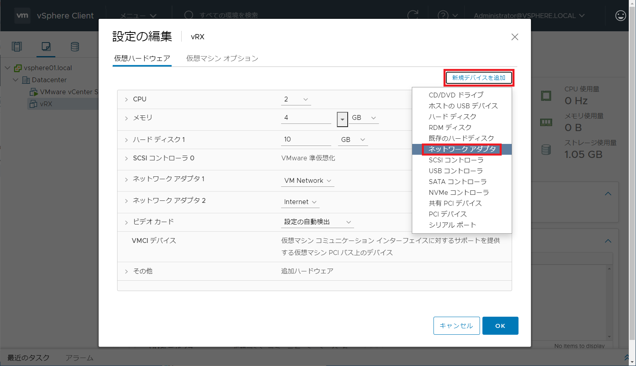This screenshot has width=636, height=366.
Task: Switch to the 仮想マシン オプション tab
Action: [222, 59]
